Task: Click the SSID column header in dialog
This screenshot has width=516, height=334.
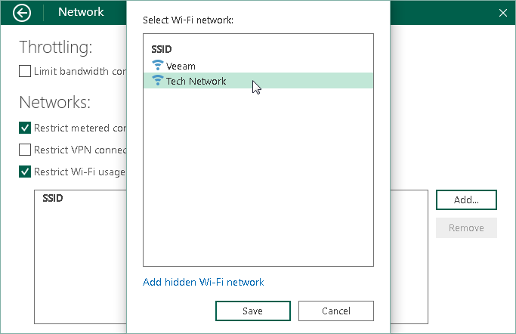Action: pos(162,49)
